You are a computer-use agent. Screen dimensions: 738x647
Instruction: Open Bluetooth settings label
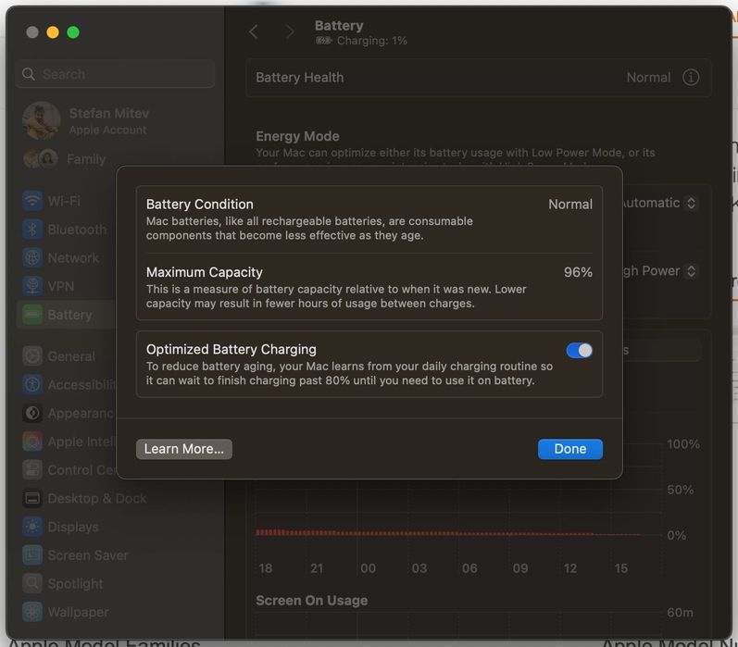77,230
